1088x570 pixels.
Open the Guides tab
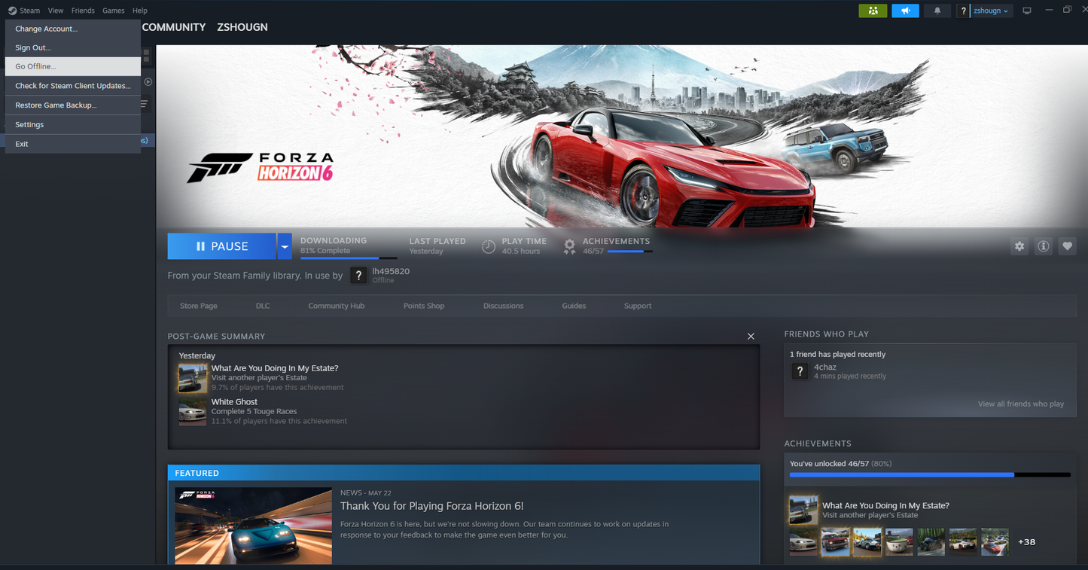pos(574,306)
